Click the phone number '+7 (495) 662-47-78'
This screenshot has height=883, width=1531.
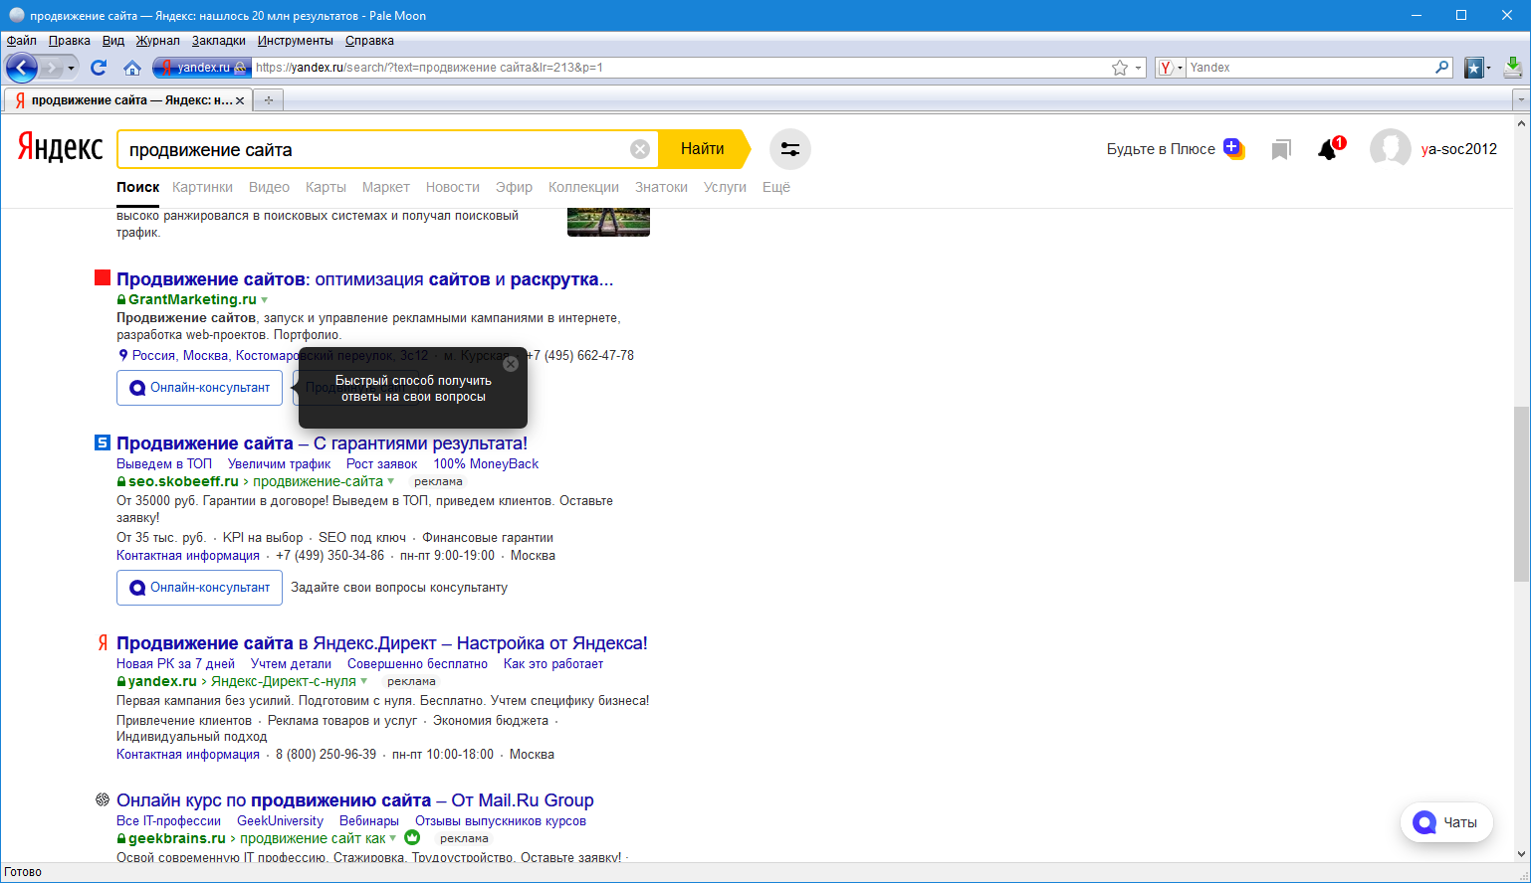[x=580, y=356]
